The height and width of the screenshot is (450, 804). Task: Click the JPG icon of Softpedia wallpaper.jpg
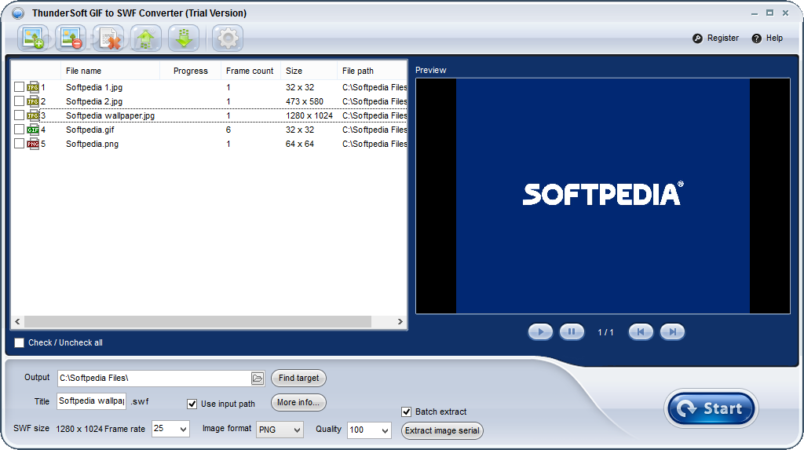pos(33,115)
